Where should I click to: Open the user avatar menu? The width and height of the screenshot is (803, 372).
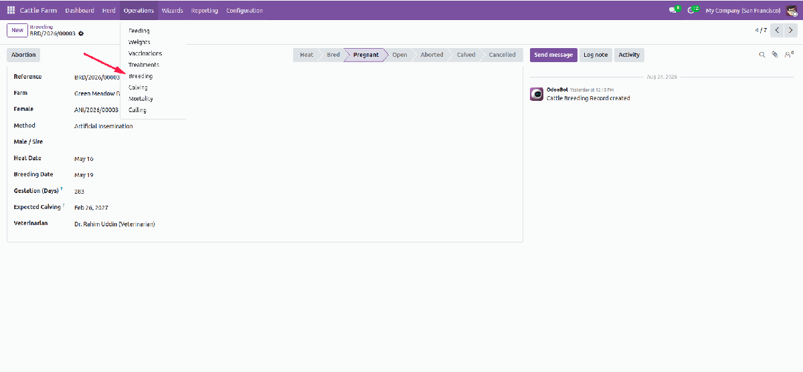pyautogui.click(x=792, y=11)
